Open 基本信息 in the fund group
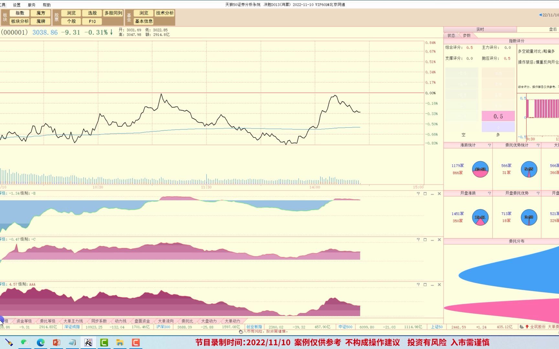The width and height of the screenshot is (559, 349). (144, 21)
